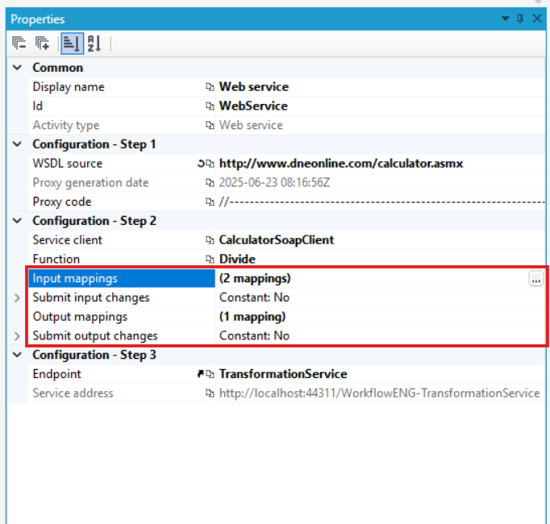Click the marker icon beside Service address

pyautogui.click(x=210, y=393)
